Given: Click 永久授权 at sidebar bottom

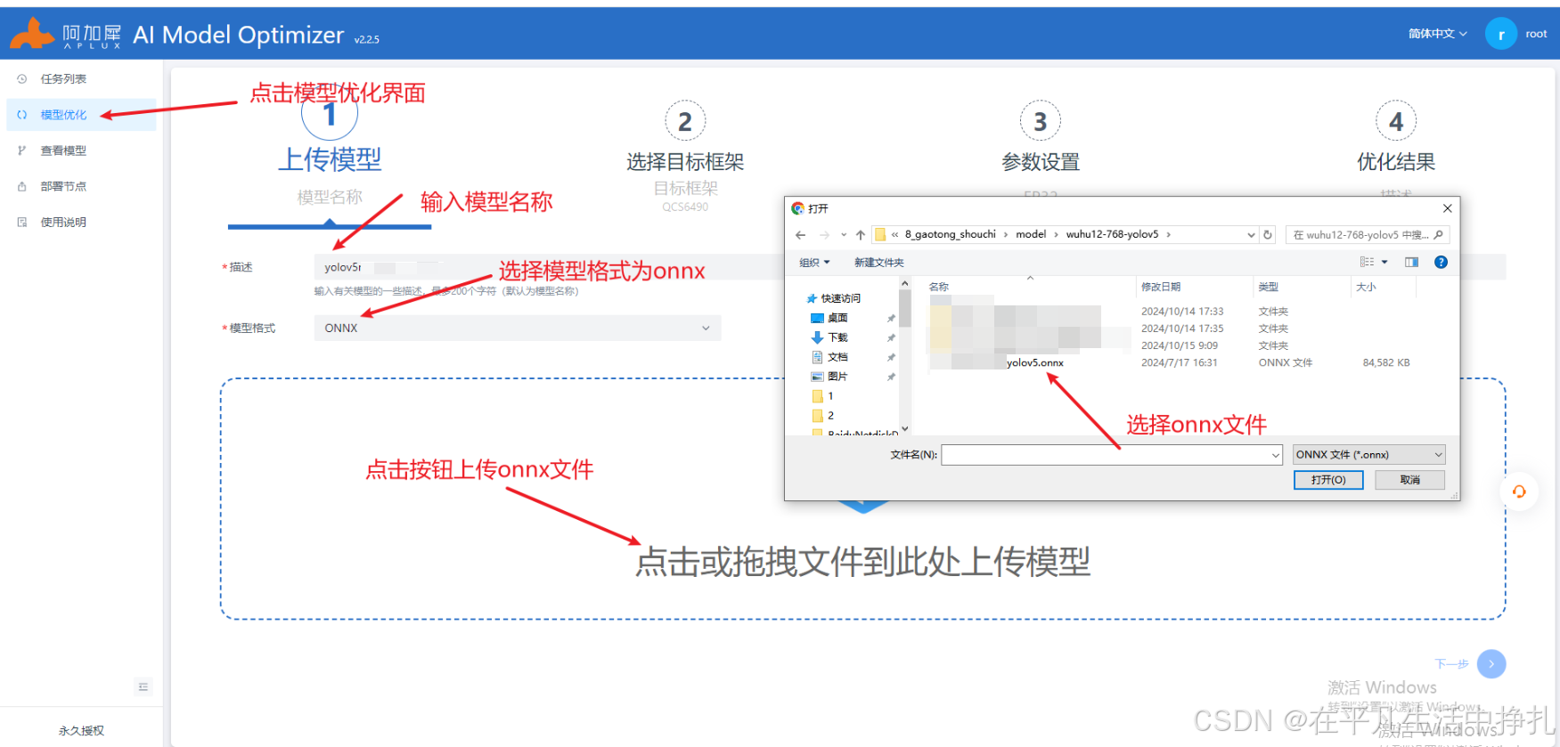Looking at the screenshot, I should tap(81, 731).
